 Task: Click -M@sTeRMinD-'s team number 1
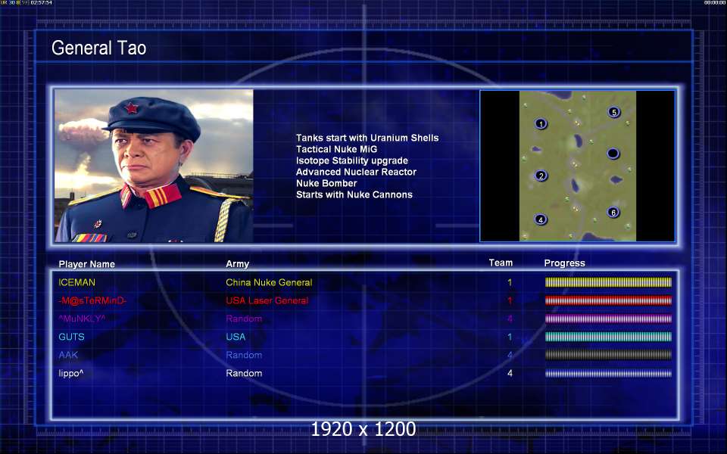coord(510,300)
